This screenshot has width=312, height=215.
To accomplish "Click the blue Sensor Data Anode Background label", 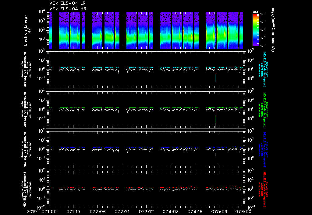I will (263, 149).
